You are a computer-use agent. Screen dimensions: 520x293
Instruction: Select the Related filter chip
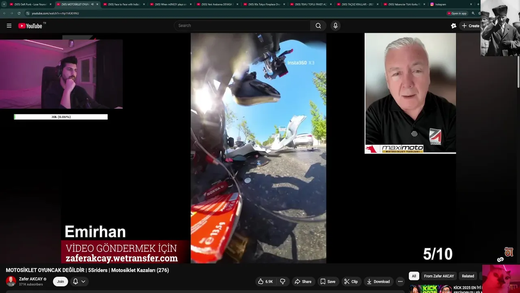(468, 276)
